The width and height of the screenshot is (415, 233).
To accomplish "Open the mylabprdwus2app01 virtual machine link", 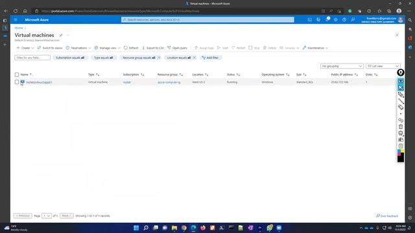I will pos(39,82).
